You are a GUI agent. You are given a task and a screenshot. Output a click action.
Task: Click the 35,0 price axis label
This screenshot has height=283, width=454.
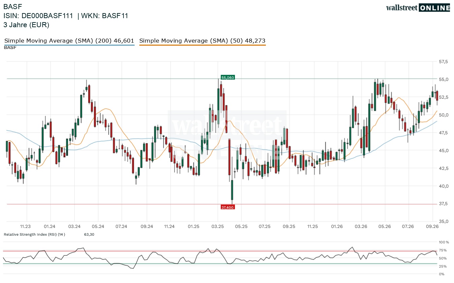tap(443, 222)
